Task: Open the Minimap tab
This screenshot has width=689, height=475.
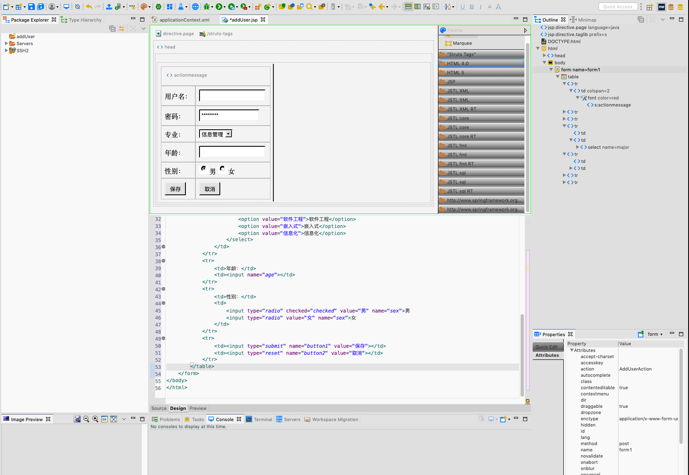Action: [583, 19]
